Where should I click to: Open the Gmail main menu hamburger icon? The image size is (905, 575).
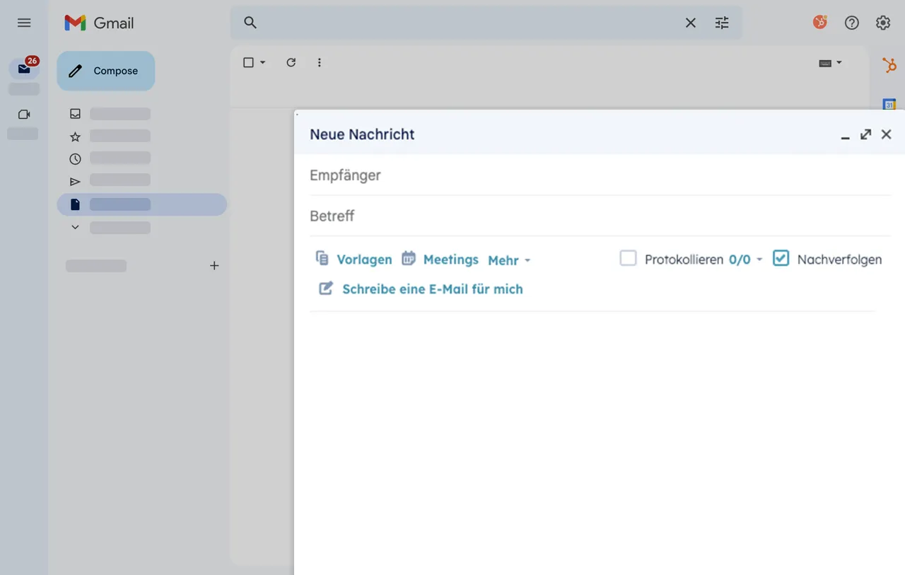coord(24,23)
